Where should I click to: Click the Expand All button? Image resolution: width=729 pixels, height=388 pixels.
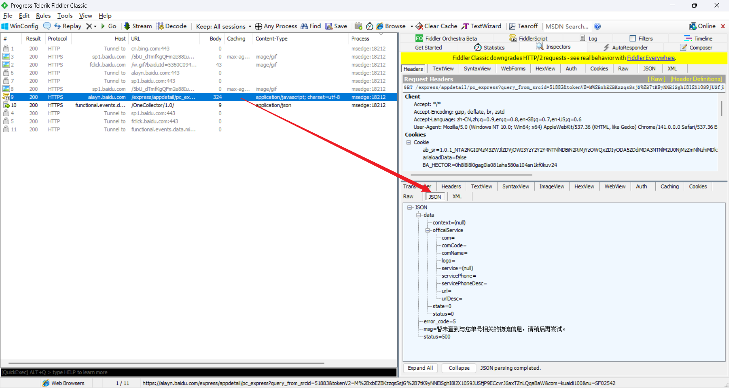coord(420,368)
